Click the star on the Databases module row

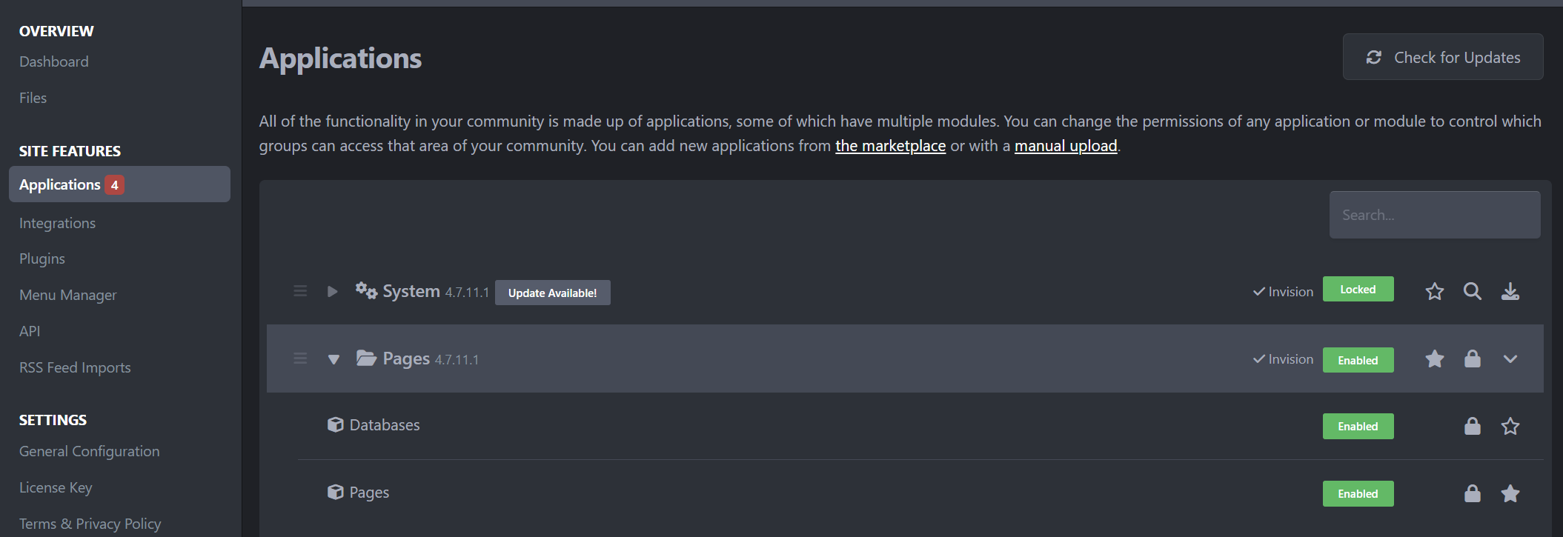click(1510, 426)
